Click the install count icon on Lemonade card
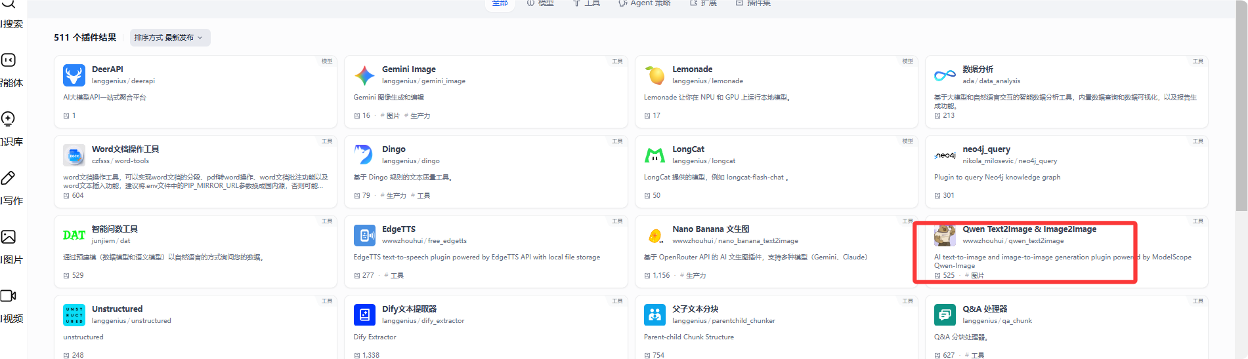 tap(647, 116)
